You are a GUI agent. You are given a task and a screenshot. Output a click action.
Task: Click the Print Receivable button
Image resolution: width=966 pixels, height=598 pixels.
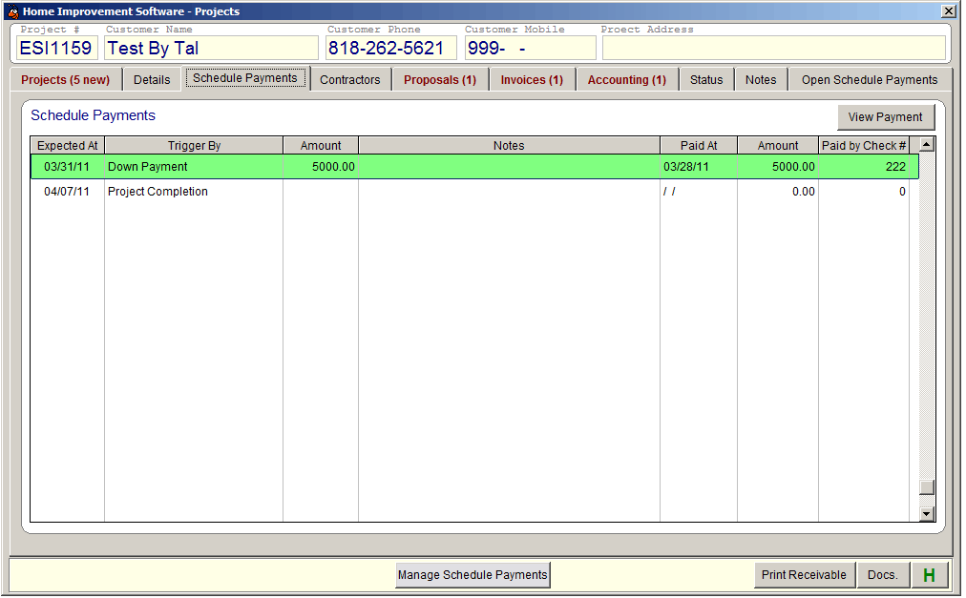804,575
